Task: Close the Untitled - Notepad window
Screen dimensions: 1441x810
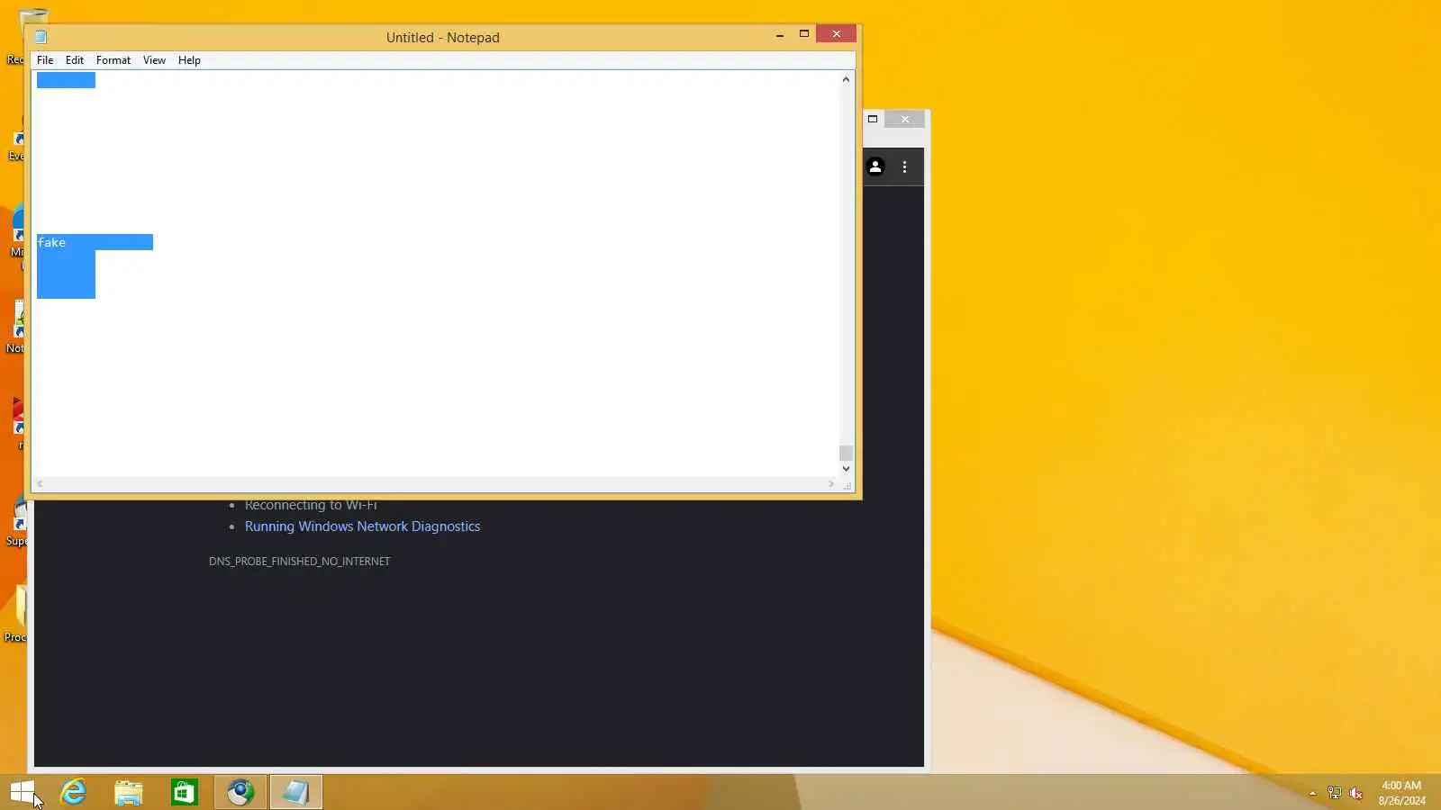Action: click(x=837, y=34)
